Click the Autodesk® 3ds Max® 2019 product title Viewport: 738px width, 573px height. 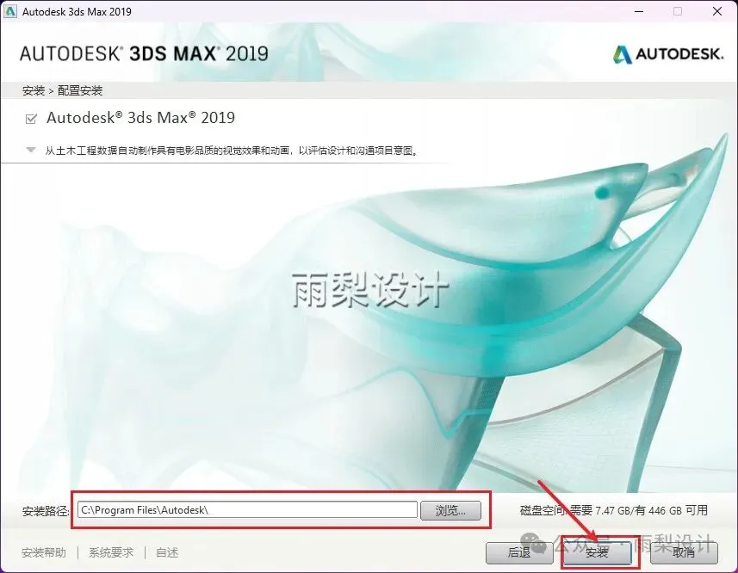click(140, 118)
